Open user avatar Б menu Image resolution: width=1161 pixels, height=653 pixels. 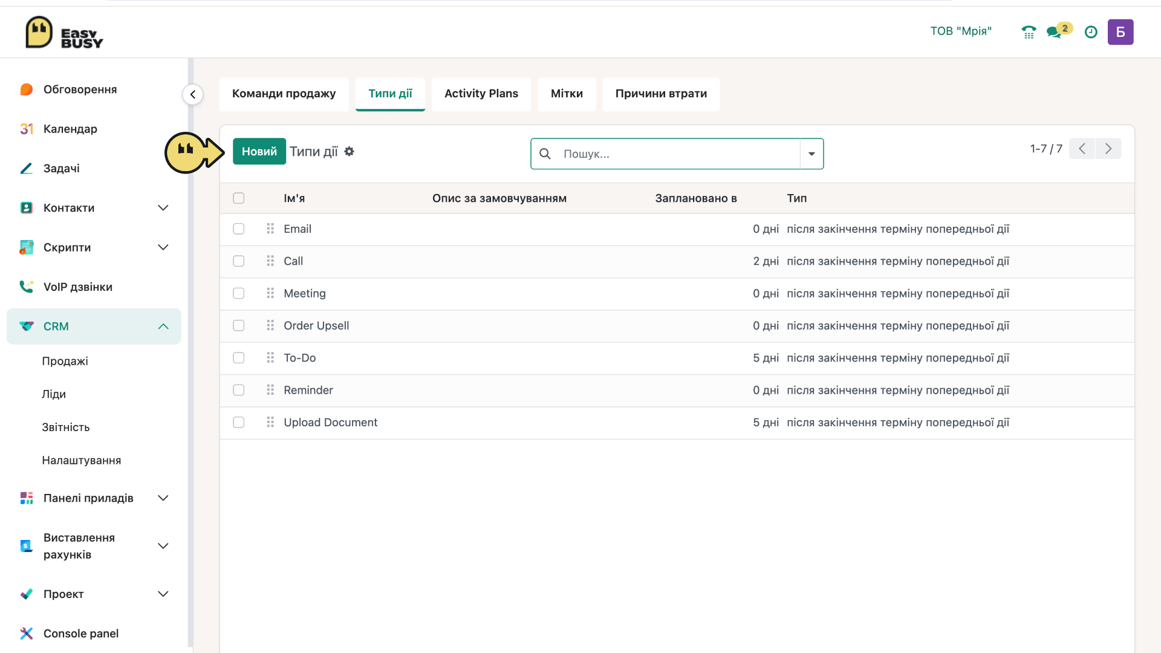coord(1120,32)
